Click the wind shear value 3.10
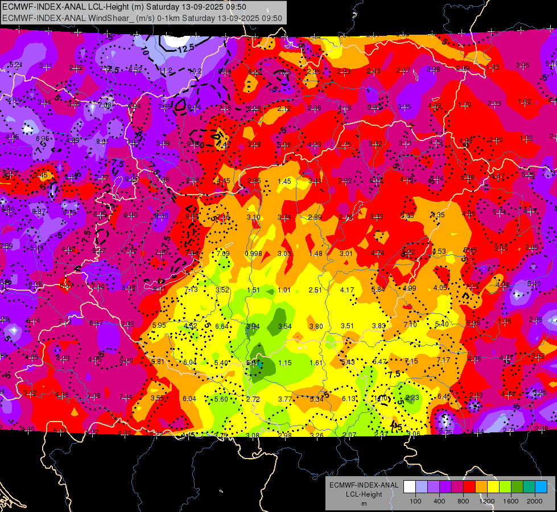The image size is (557, 512). click(254, 217)
